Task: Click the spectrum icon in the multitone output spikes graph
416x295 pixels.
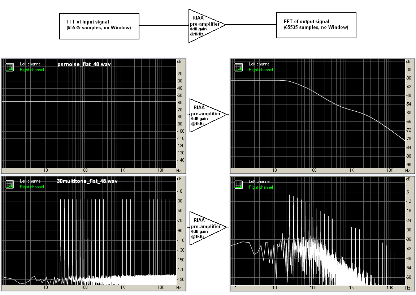Action: pos(239,184)
